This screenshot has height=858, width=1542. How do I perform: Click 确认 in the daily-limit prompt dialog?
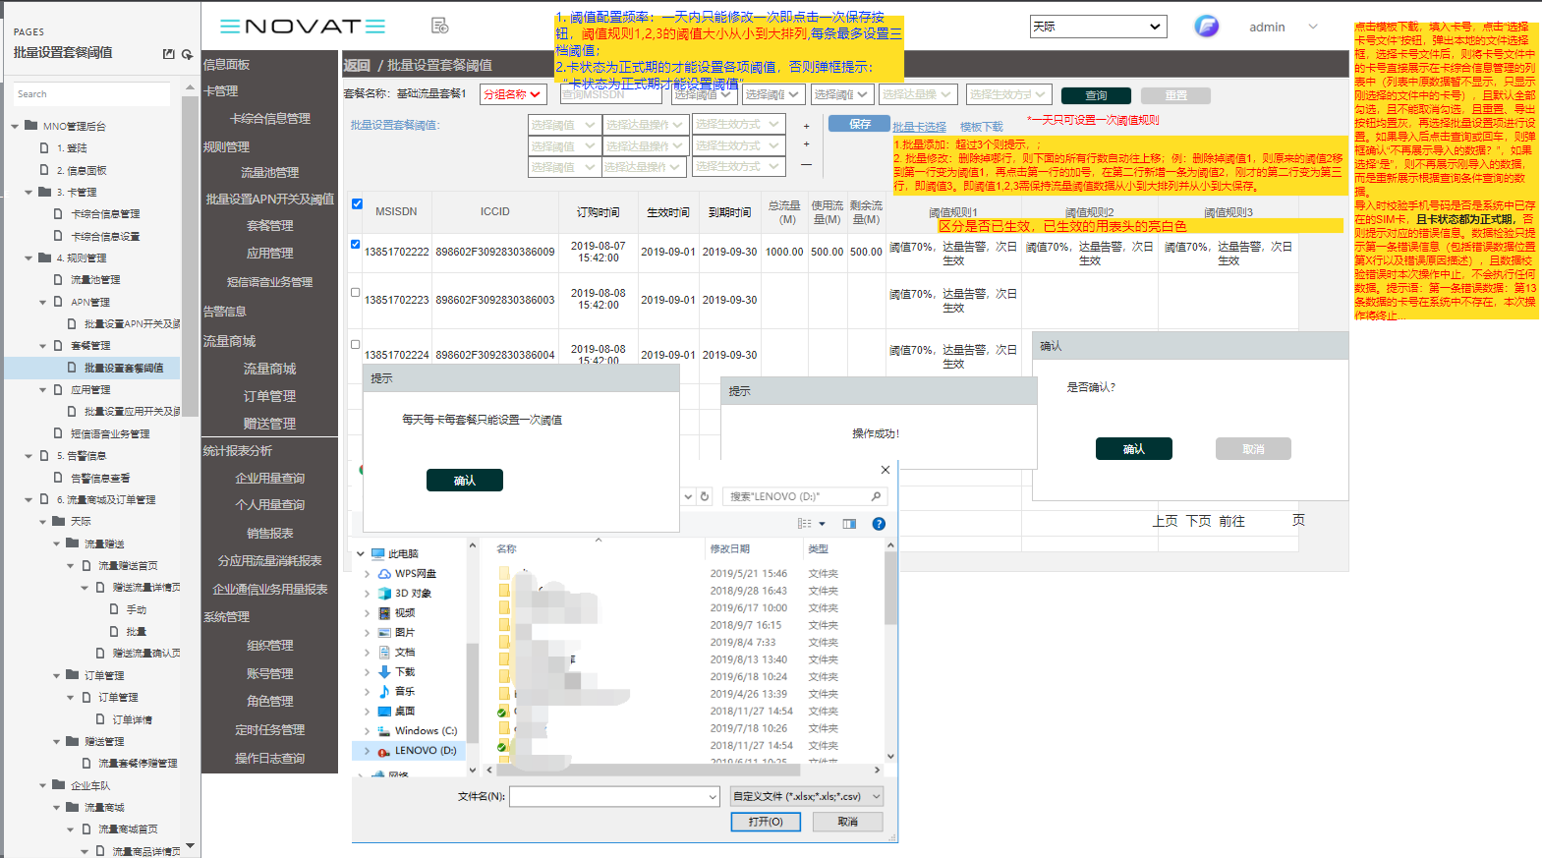[464, 480]
